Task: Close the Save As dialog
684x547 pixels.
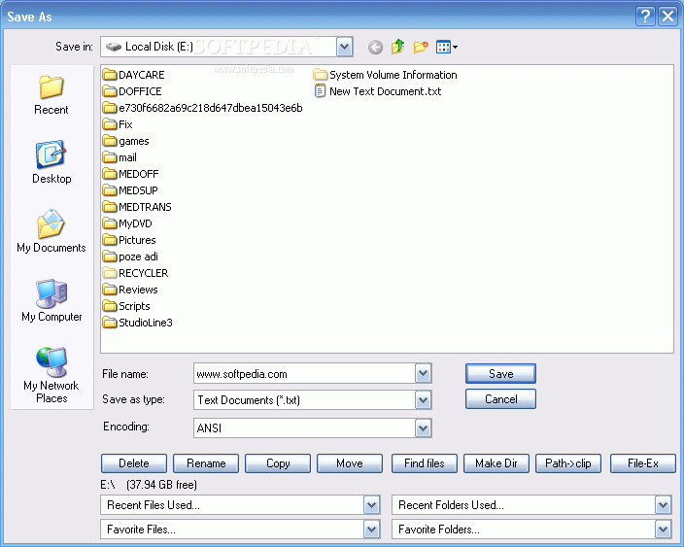Action: coord(667,17)
